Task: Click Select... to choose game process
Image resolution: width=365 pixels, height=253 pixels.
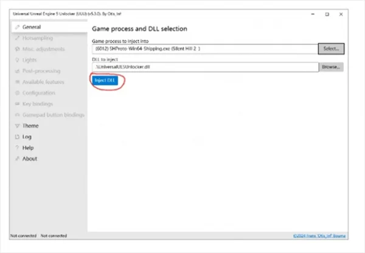Action: click(x=332, y=47)
